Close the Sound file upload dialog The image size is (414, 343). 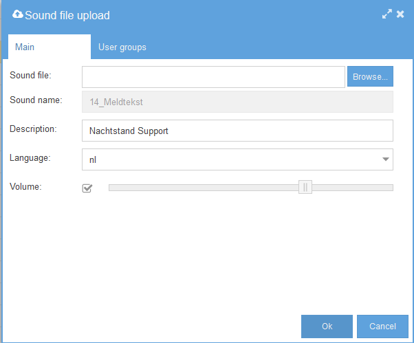tap(400, 14)
